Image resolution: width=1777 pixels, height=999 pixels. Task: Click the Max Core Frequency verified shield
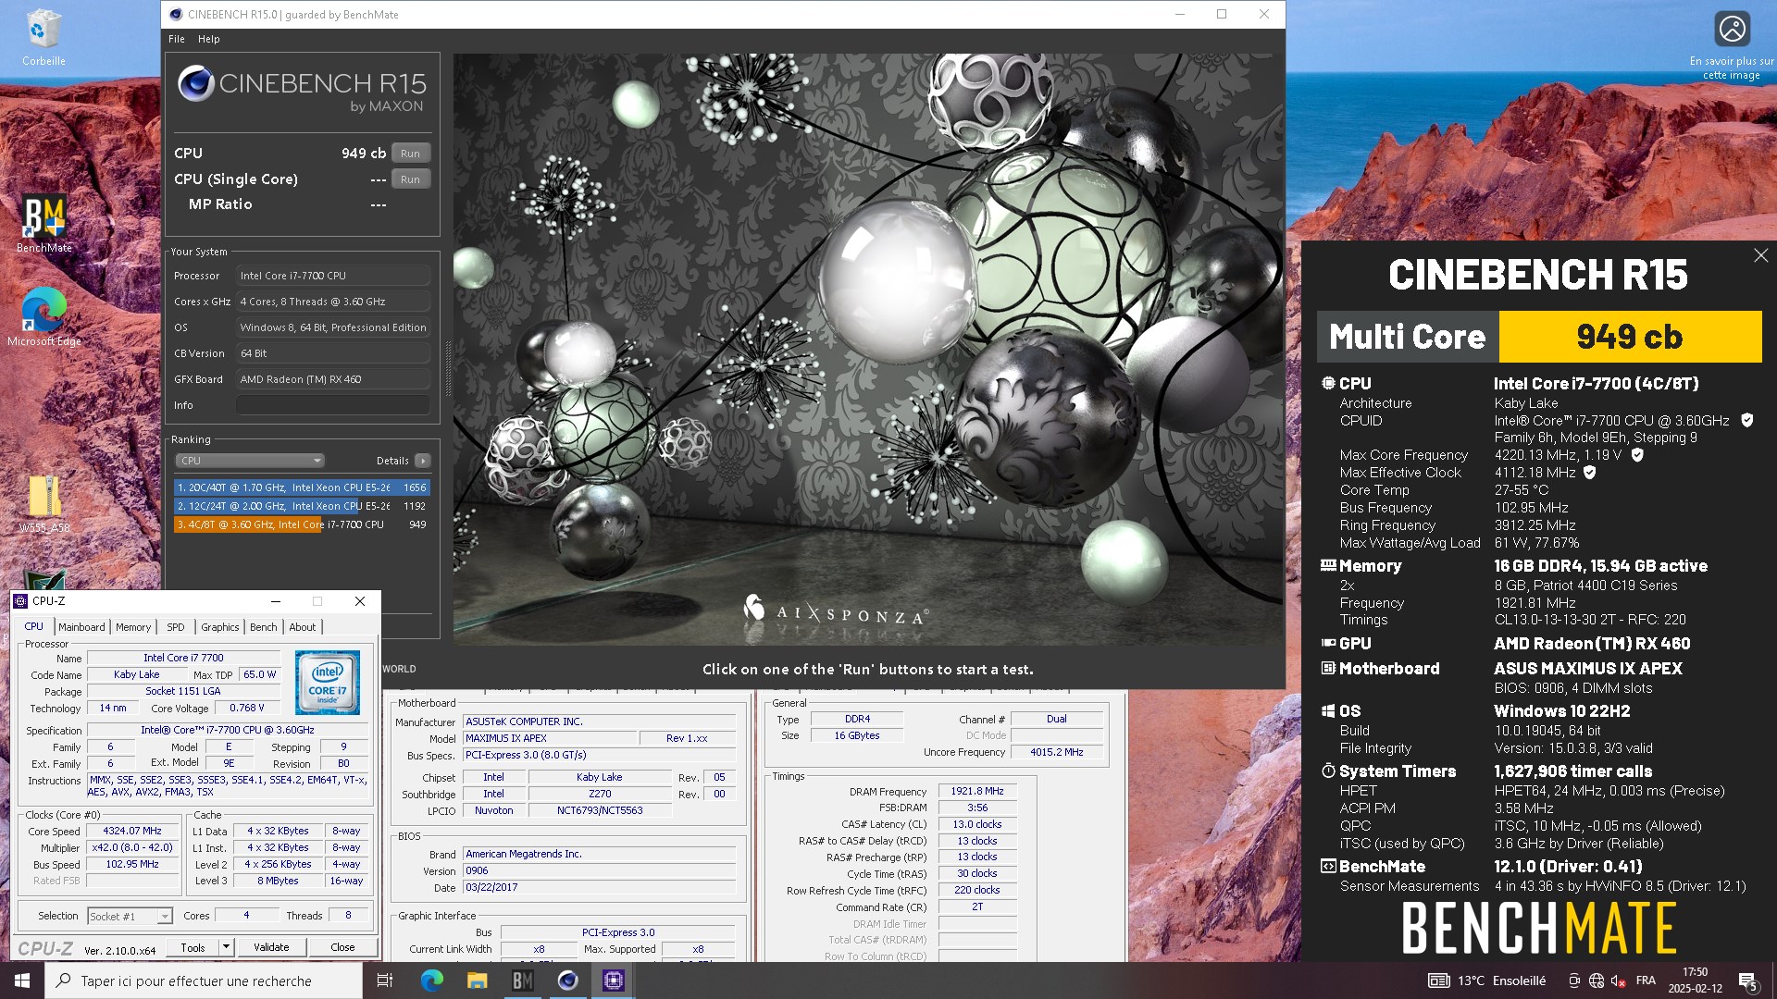(x=1636, y=455)
